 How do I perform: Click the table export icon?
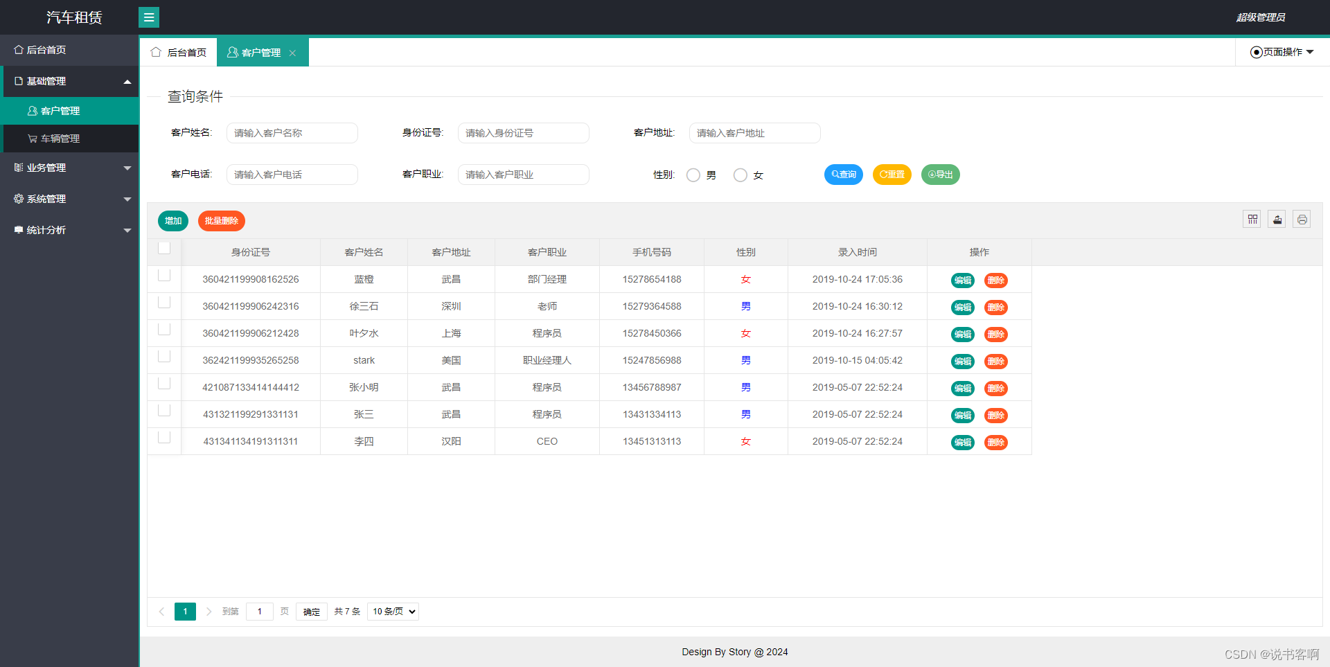coord(1277,220)
